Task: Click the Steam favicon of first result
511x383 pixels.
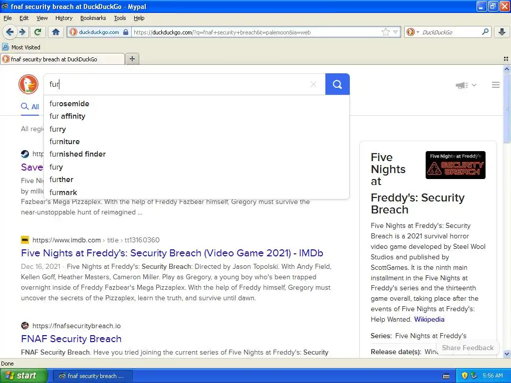Action: [25, 154]
